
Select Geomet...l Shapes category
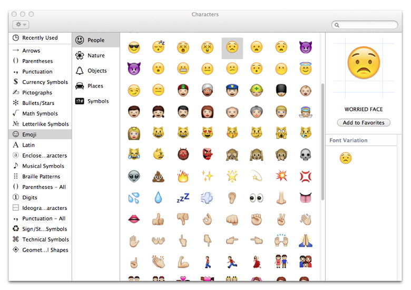click(x=40, y=250)
